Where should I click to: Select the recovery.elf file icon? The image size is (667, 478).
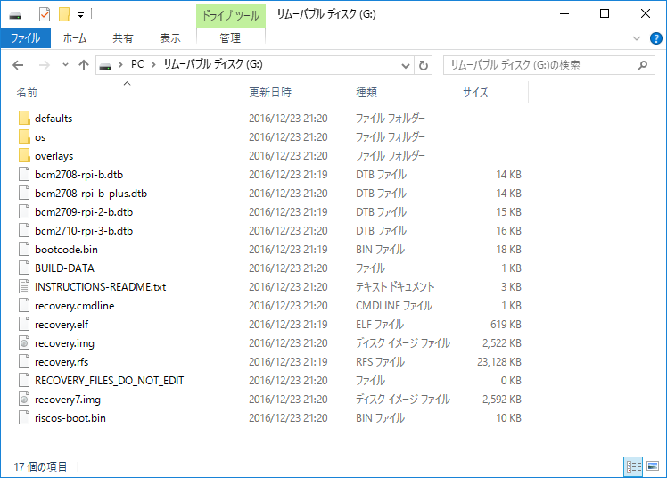[24, 324]
